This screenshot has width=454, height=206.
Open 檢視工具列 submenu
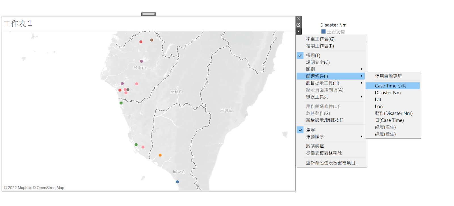click(x=331, y=97)
